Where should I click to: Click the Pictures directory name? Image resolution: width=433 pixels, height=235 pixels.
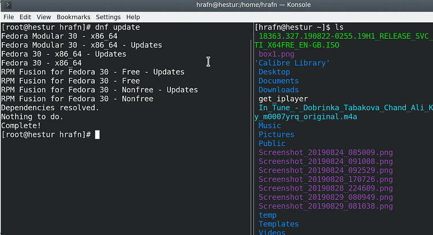tap(277, 135)
